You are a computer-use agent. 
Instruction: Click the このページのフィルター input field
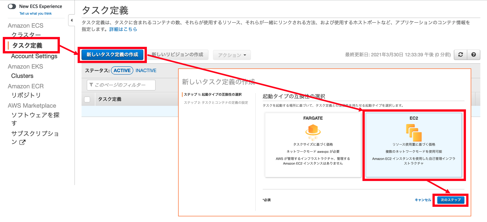point(121,85)
